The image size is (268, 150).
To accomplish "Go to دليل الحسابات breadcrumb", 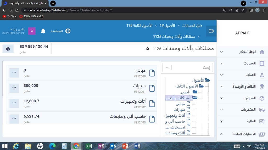I will pos(192,26).
